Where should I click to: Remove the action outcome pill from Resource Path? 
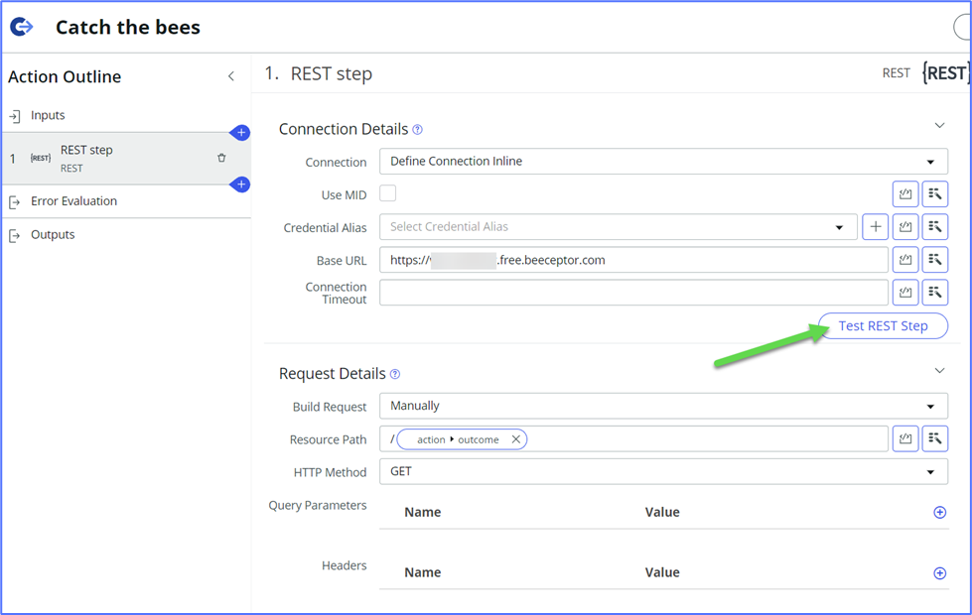coord(515,438)
